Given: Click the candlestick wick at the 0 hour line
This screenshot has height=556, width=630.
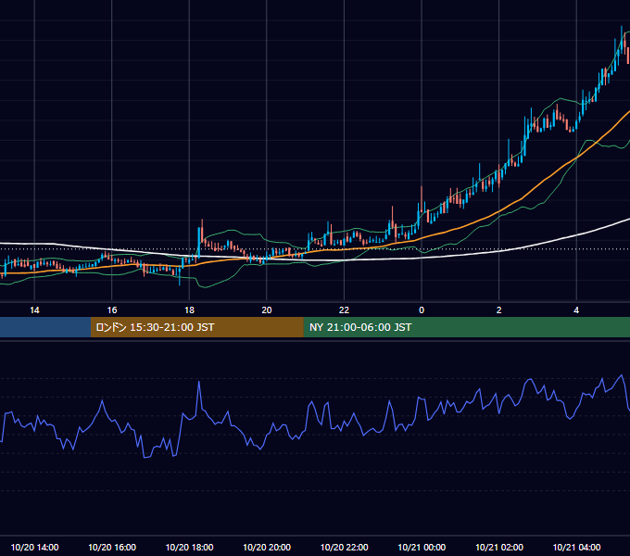Looking at the screenshot, I should coord(422,199).
